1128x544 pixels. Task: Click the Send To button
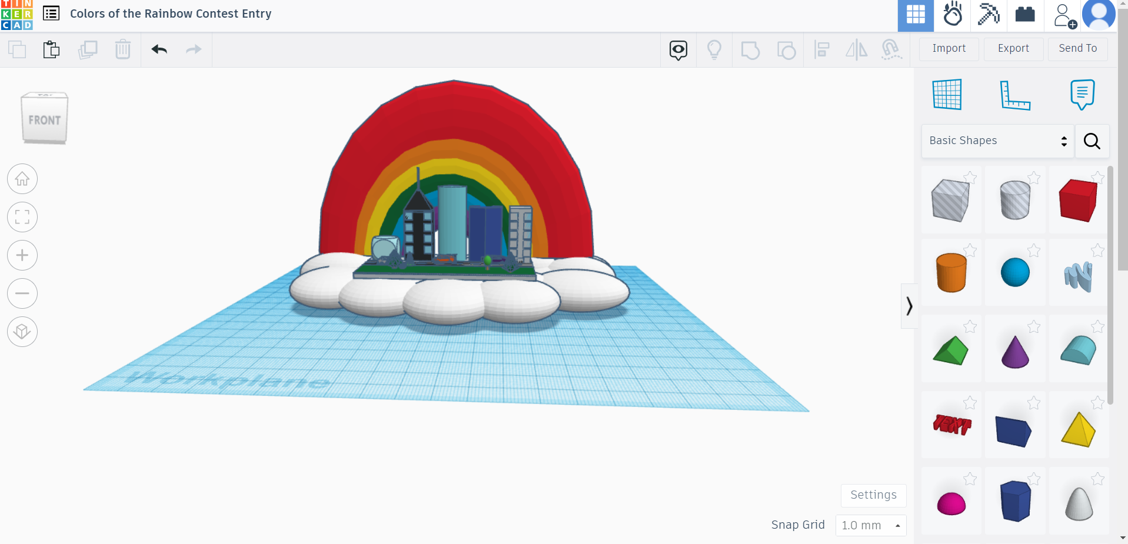(1077, 49)
